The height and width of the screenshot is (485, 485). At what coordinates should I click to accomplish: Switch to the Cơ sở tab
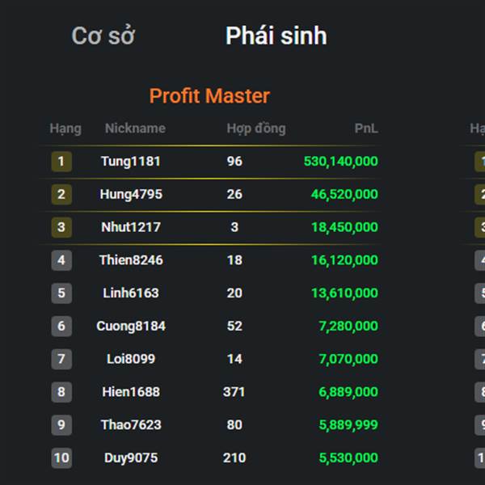click(x=103, y=36)
